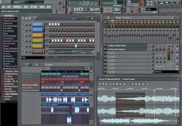The height and width of the screenshot is (126, 182).
Task: Click the Playlist options icon in its title bar
Action: tap(23, 65)
